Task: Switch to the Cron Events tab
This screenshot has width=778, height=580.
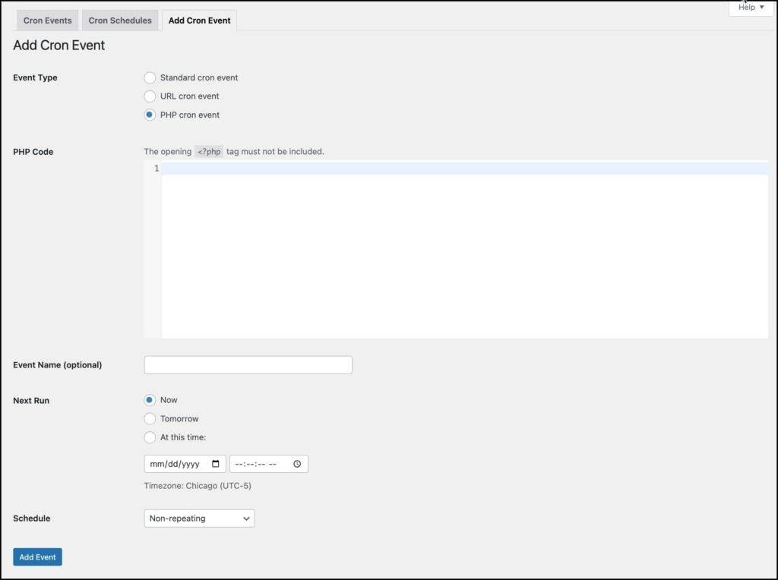Action: [47, 20]
